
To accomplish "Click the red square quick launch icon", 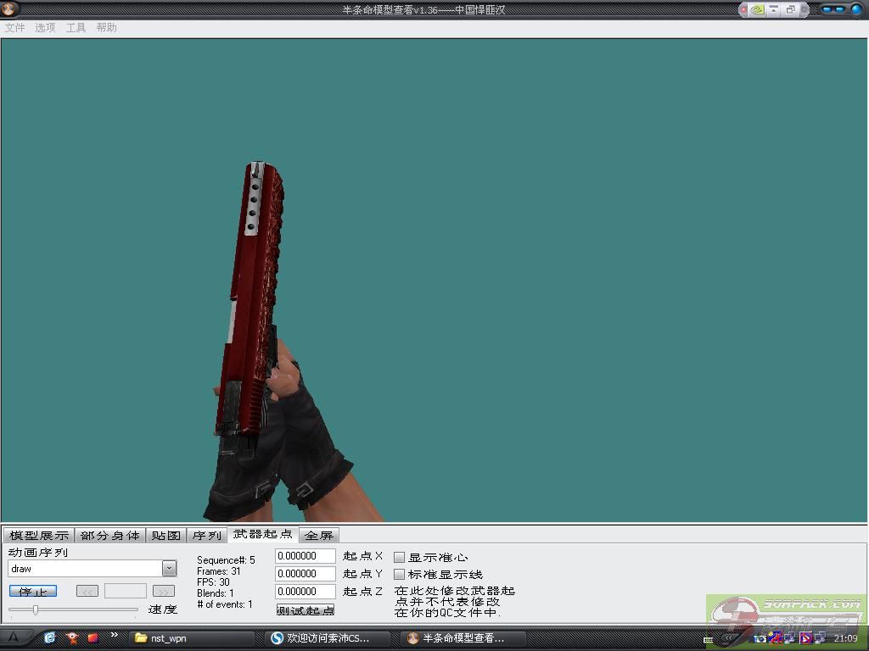I will click(93, 637).
